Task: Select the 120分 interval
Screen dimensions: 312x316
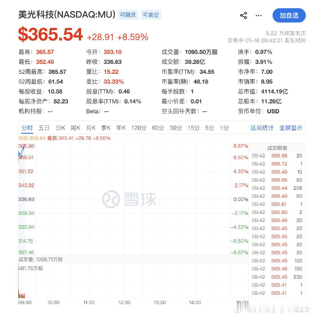Action: (139, 128)
